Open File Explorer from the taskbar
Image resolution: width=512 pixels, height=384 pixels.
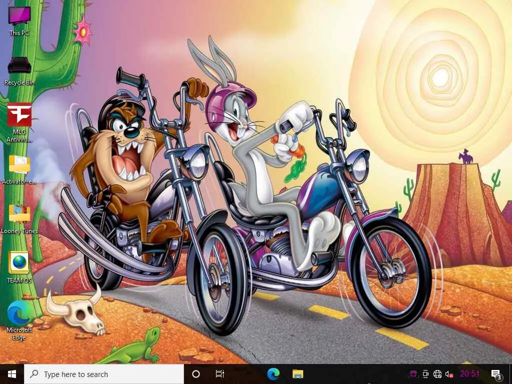click(x=297, y=374)
